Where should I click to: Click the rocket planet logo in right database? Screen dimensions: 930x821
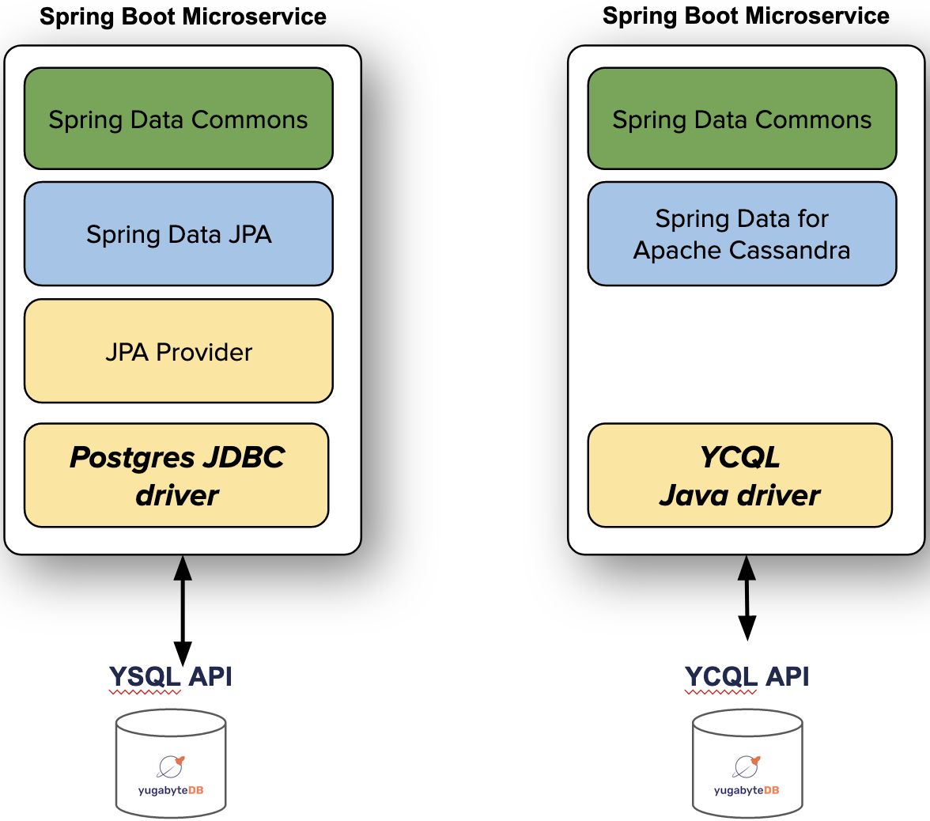pos(747,766)
